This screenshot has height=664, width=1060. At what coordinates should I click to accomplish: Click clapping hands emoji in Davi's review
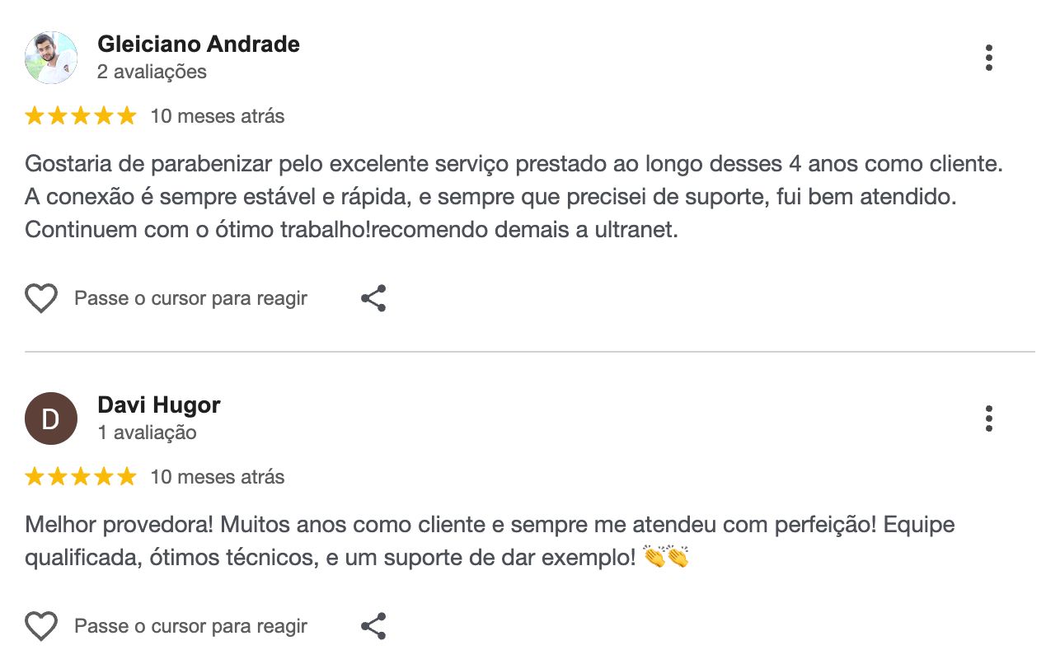pyautogui.click(x=666, y=558)
